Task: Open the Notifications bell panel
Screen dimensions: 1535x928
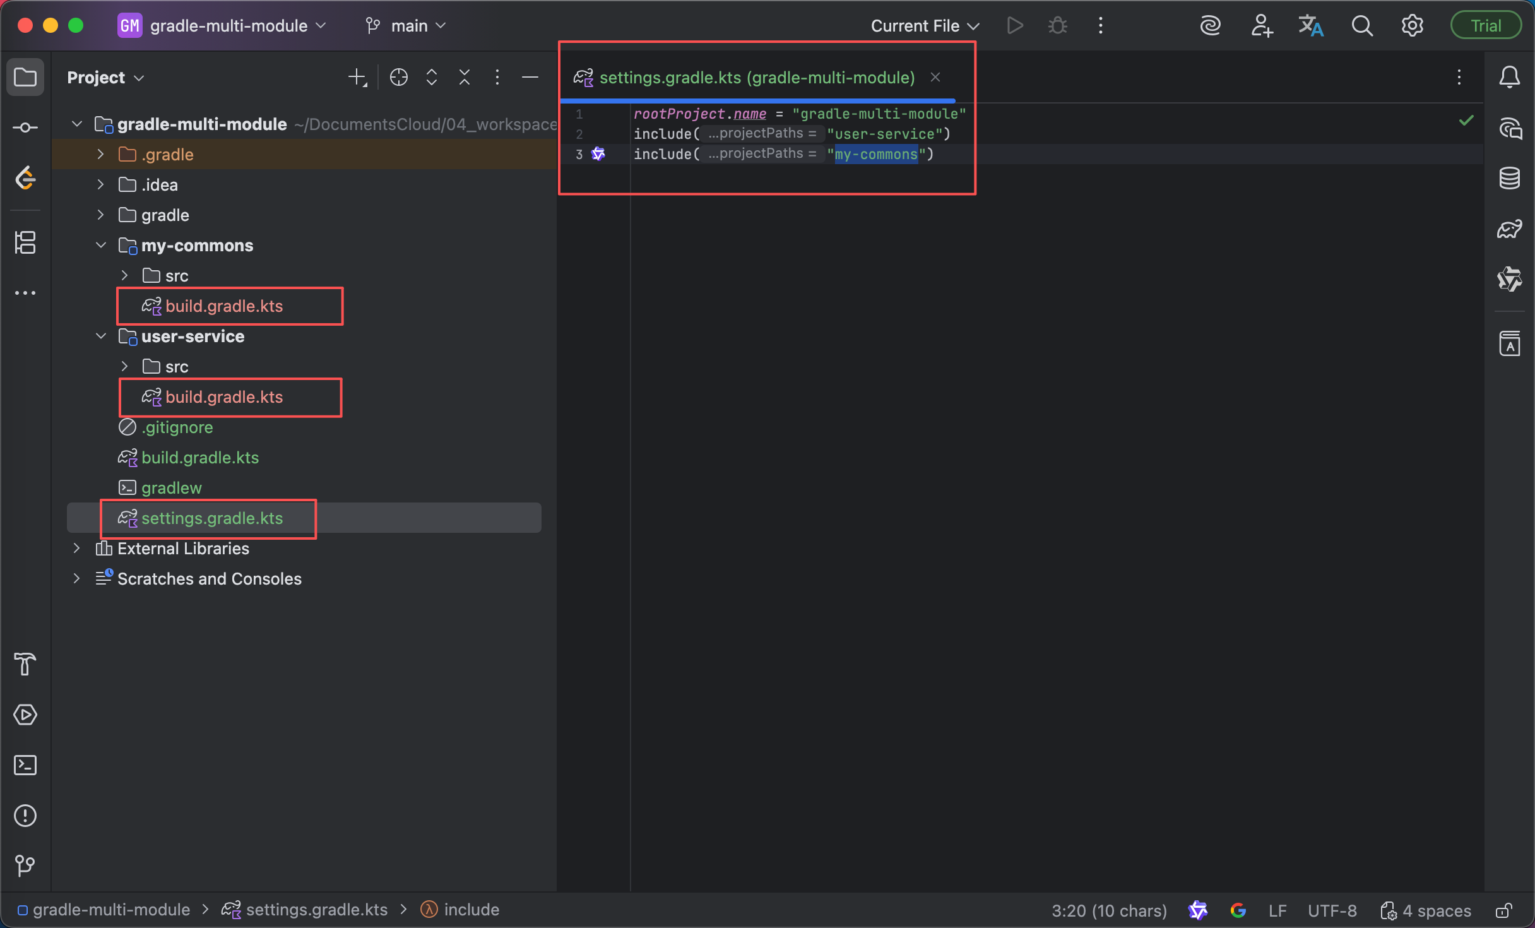Action: tap(1509, 77)
